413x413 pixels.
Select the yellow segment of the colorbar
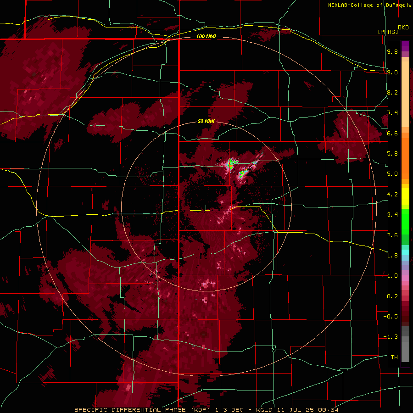click(x=405, y=196)
